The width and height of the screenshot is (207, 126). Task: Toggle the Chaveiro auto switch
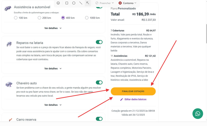99,82
